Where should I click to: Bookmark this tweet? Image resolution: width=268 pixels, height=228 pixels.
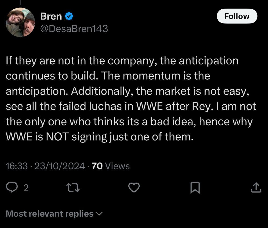click(x=195, y=188)
